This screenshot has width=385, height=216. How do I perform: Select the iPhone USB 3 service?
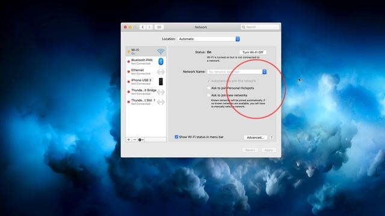click(146, 82)
